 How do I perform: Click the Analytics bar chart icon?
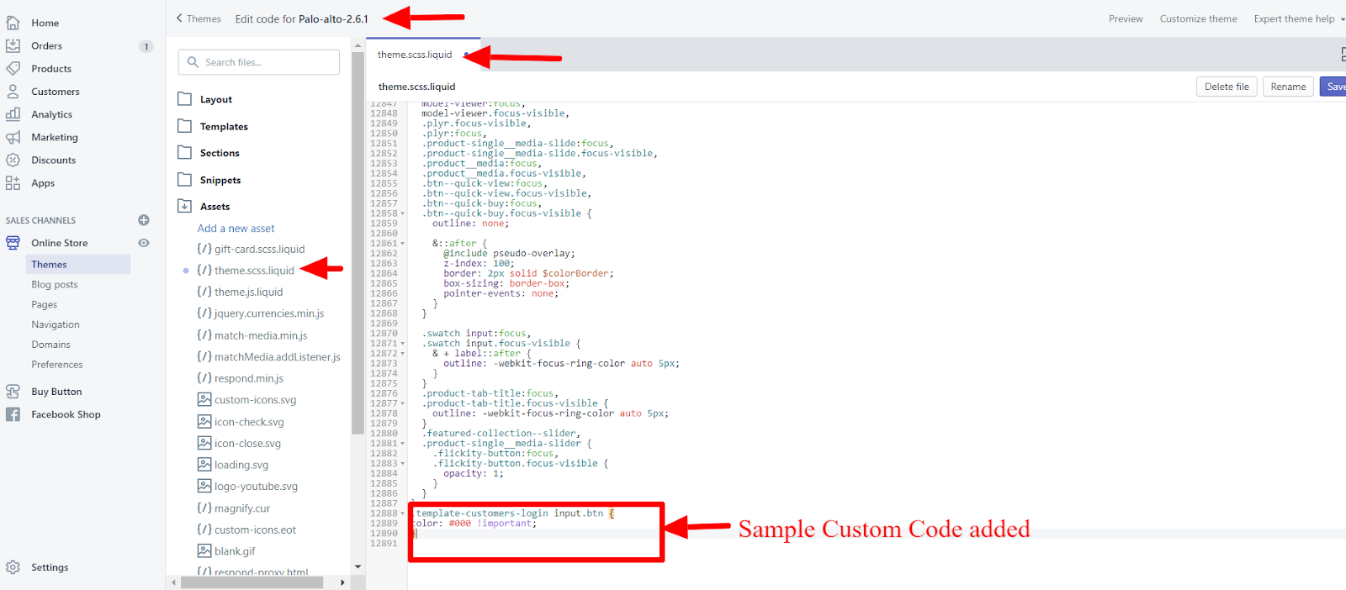pos(13,113)
